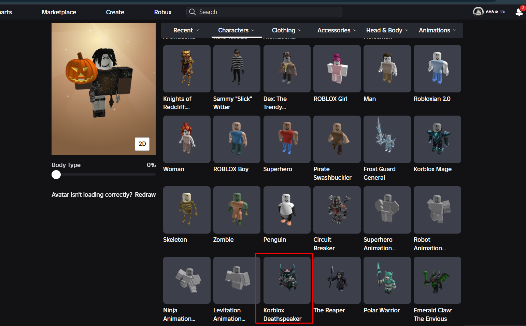Equip the Emerald Claw: The Envious bundle
Screen dimensions: 526x326
(x=437, y=280)
